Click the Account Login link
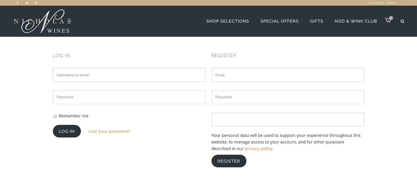This screenshot has width=417, height=184. point(382,3)
